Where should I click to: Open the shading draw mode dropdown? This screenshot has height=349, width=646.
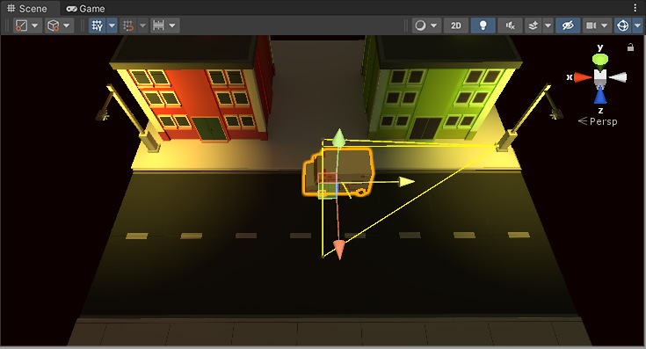coord(426,25)
